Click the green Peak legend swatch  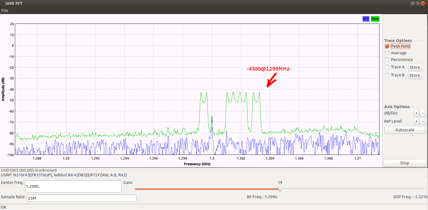coord(375,19)
